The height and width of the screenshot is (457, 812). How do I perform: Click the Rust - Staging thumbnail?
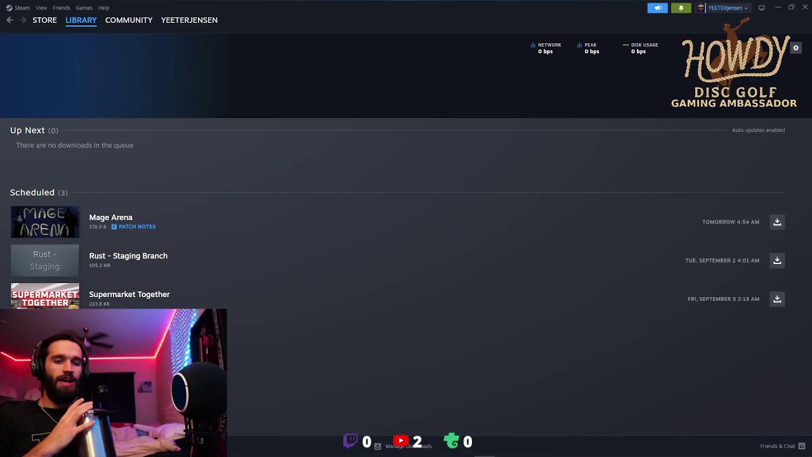(x=45, y=260)
